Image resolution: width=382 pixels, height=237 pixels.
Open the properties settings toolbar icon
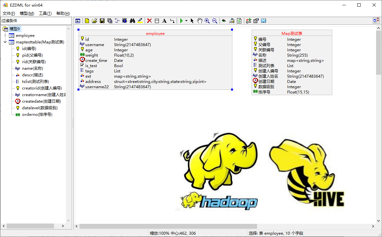256,21
